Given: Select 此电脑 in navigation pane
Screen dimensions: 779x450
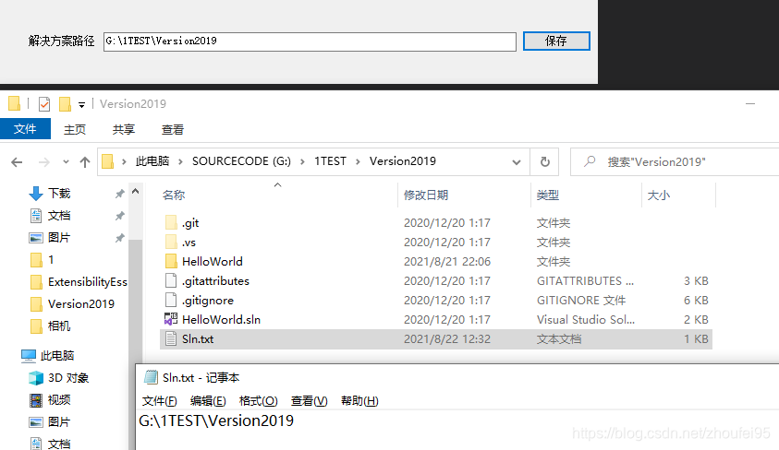Looking at the screenshot, I should click(x=57, y=355).
